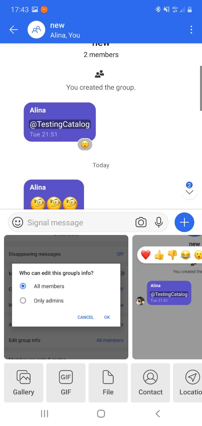Choose GIF attachment option
This screenshot has width=202, height=426.
tap(66, 383)
